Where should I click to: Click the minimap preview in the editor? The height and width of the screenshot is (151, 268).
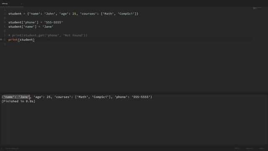pos(257,8)
